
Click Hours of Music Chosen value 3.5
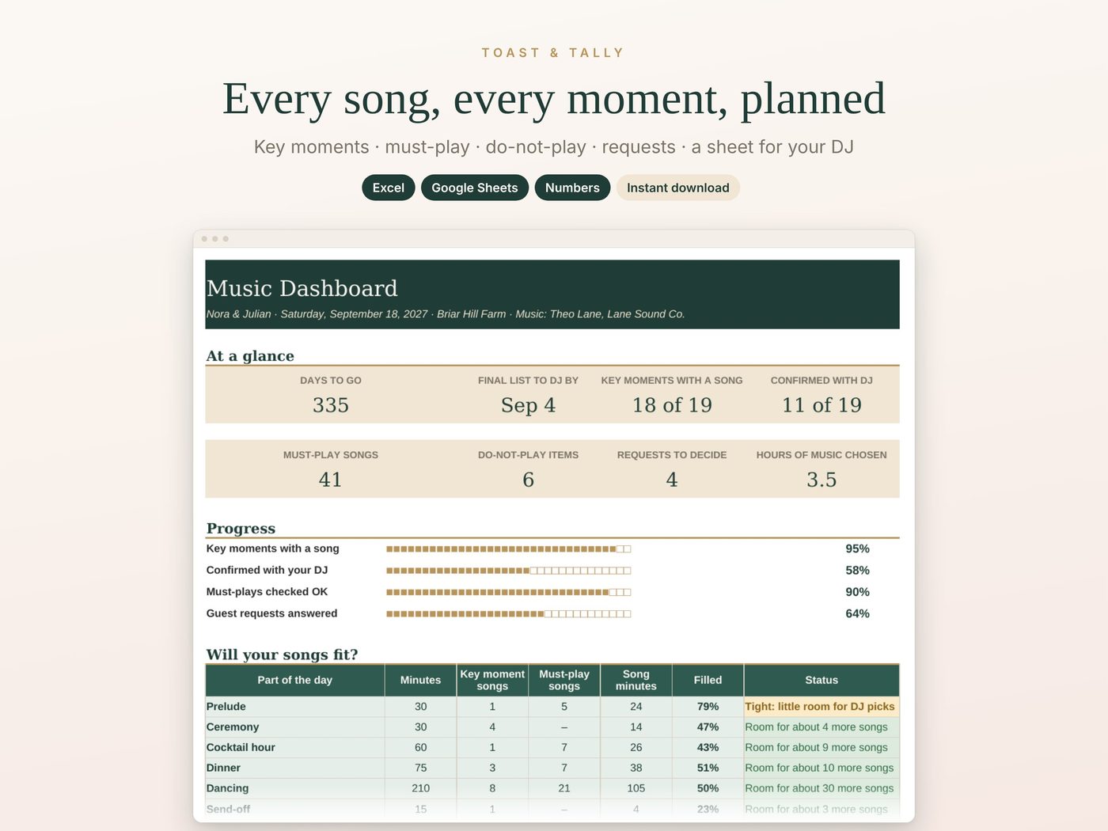tap(822, 480)
